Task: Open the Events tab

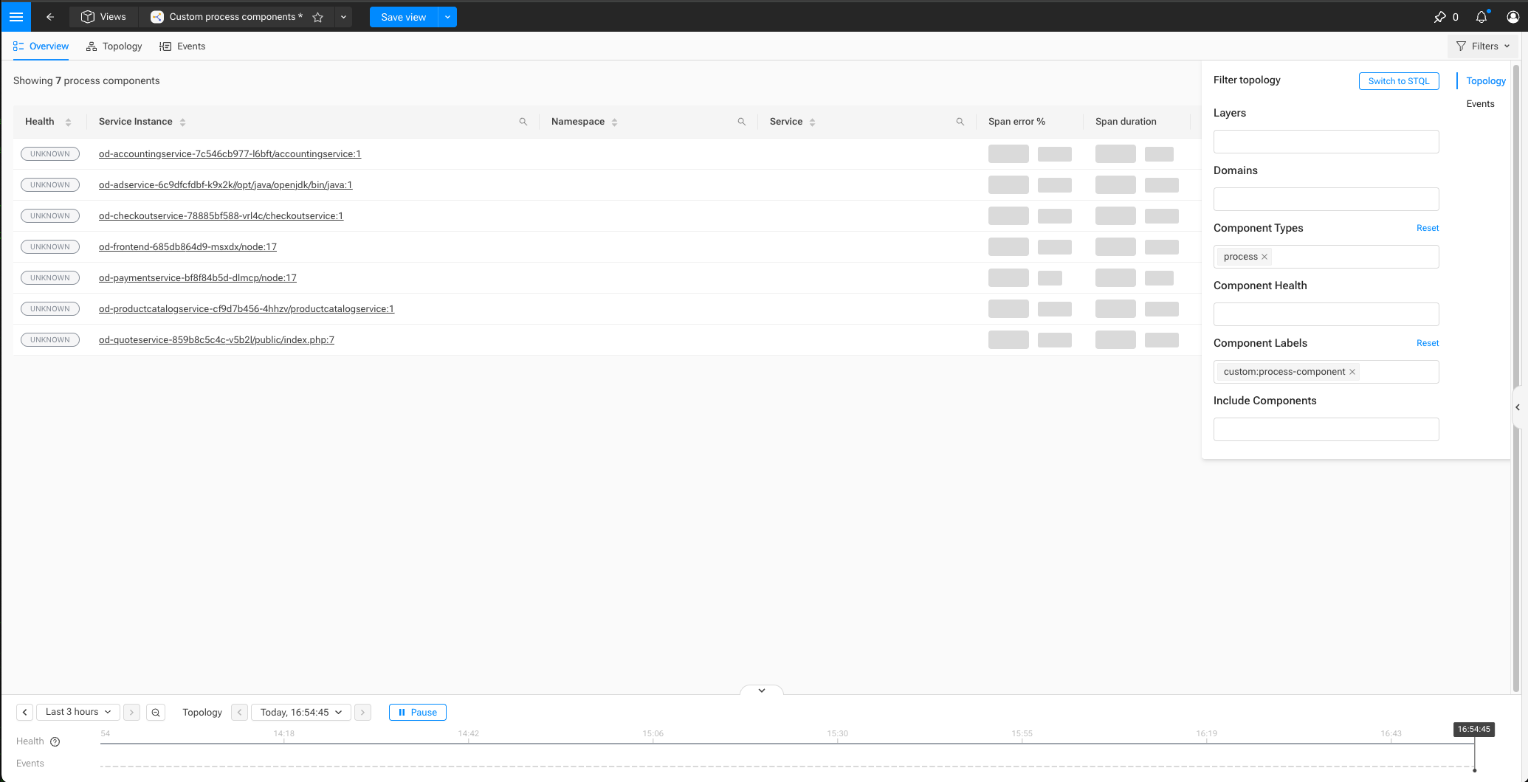Action: [x=182, y=46]
